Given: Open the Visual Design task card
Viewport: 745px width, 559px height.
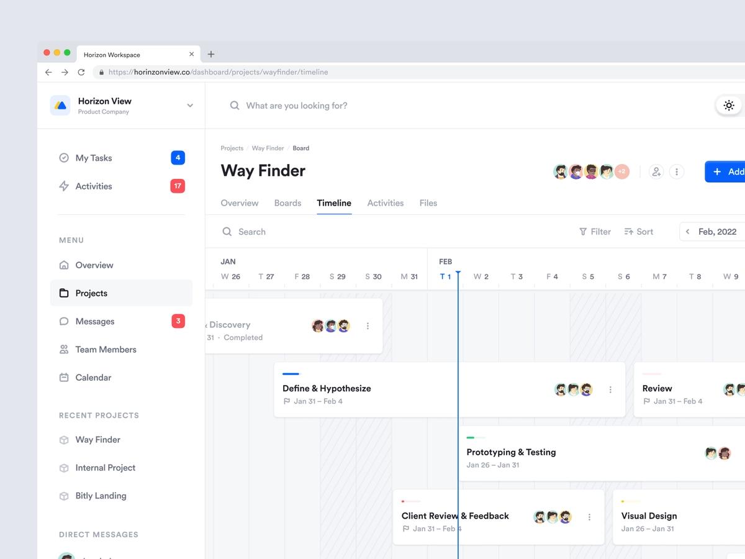Looking at the screenshot, I should pyautogui.click(x=679, y=517).
